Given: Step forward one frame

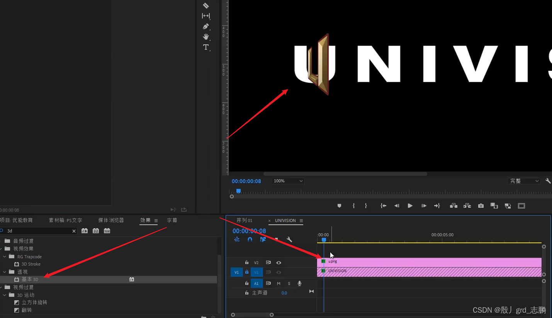Looking at the screenshot, I should (424, 206).
